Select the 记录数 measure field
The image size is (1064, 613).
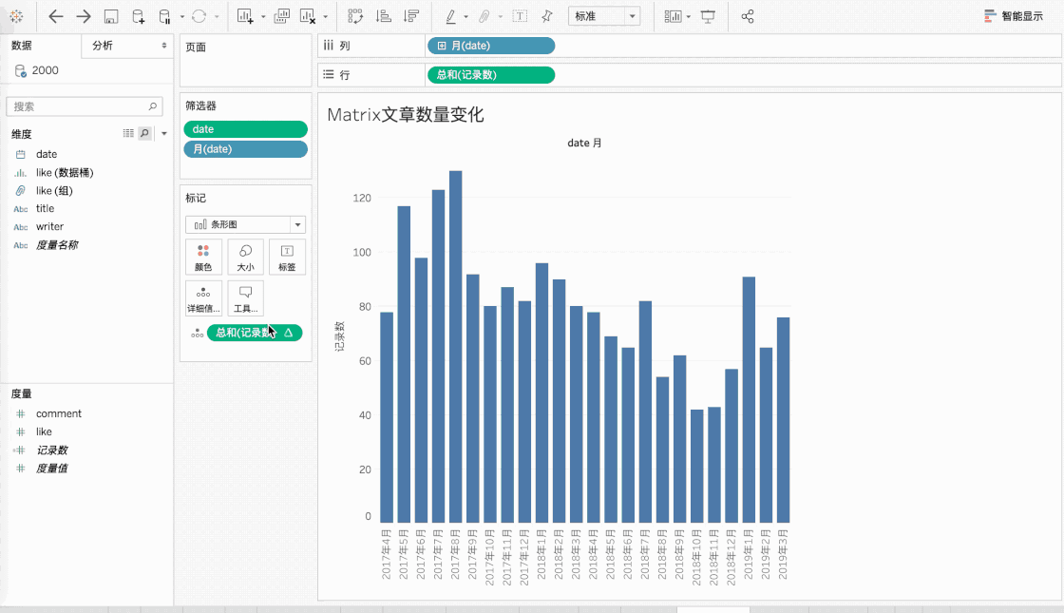tap(51, 450)
